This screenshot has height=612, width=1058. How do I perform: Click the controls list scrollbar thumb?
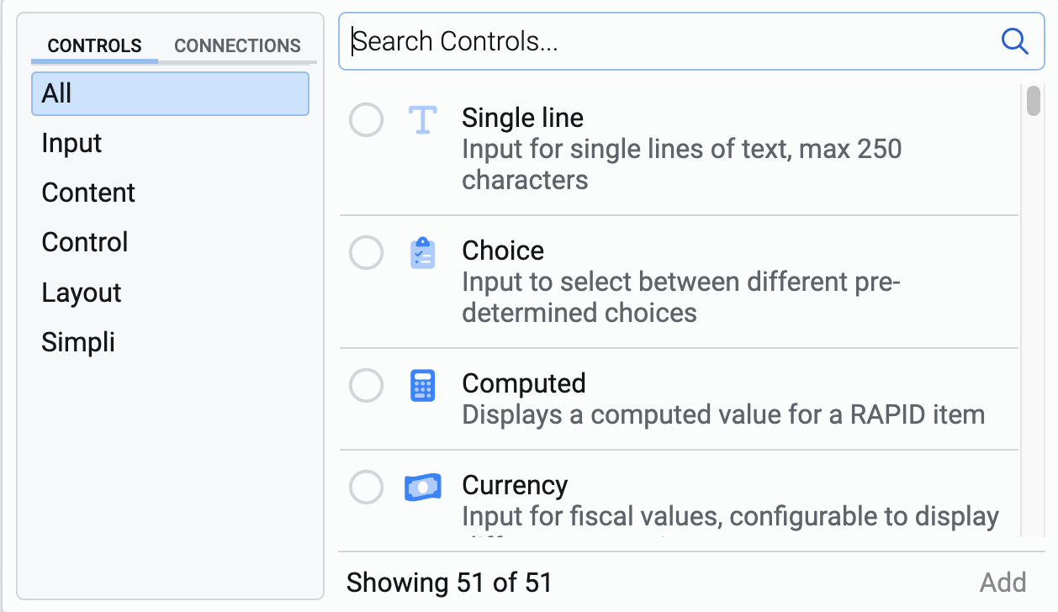[x=1034, y=100]
